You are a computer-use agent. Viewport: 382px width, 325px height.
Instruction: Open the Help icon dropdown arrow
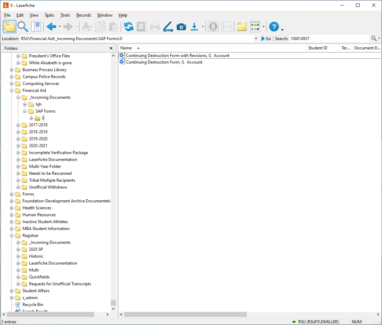[282, 30]
